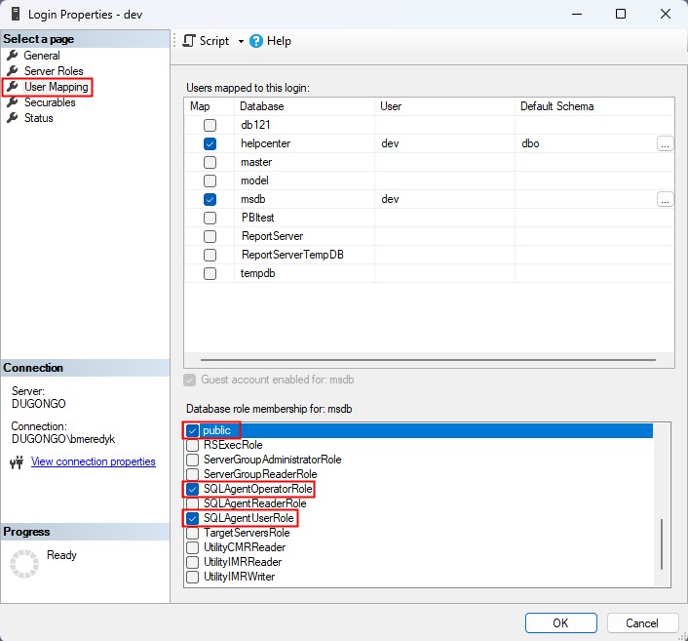Check the SQLAgentReaderRole checkbox
Image resolution: width=688 pixels, height=641 pixels.
[192, 503]
